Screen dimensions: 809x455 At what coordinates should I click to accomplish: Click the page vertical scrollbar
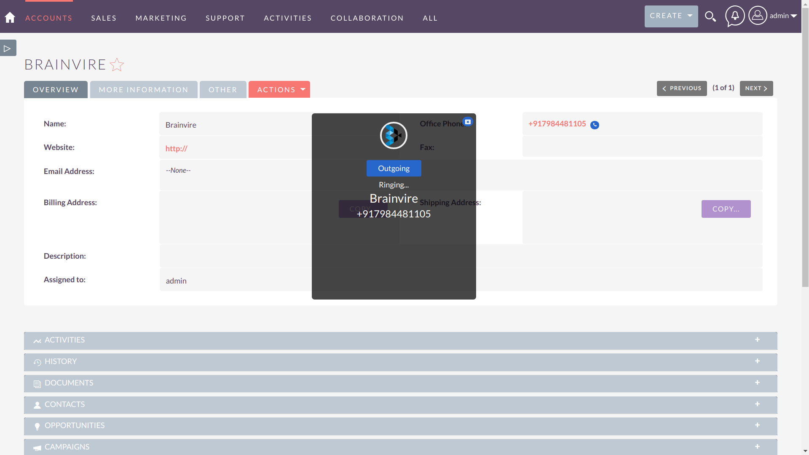(805, 147)
